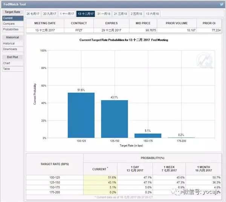The height and width of the screenshot is (202, 226).
Task: Open the Downloads sidebar item
Action: [13, 49]
